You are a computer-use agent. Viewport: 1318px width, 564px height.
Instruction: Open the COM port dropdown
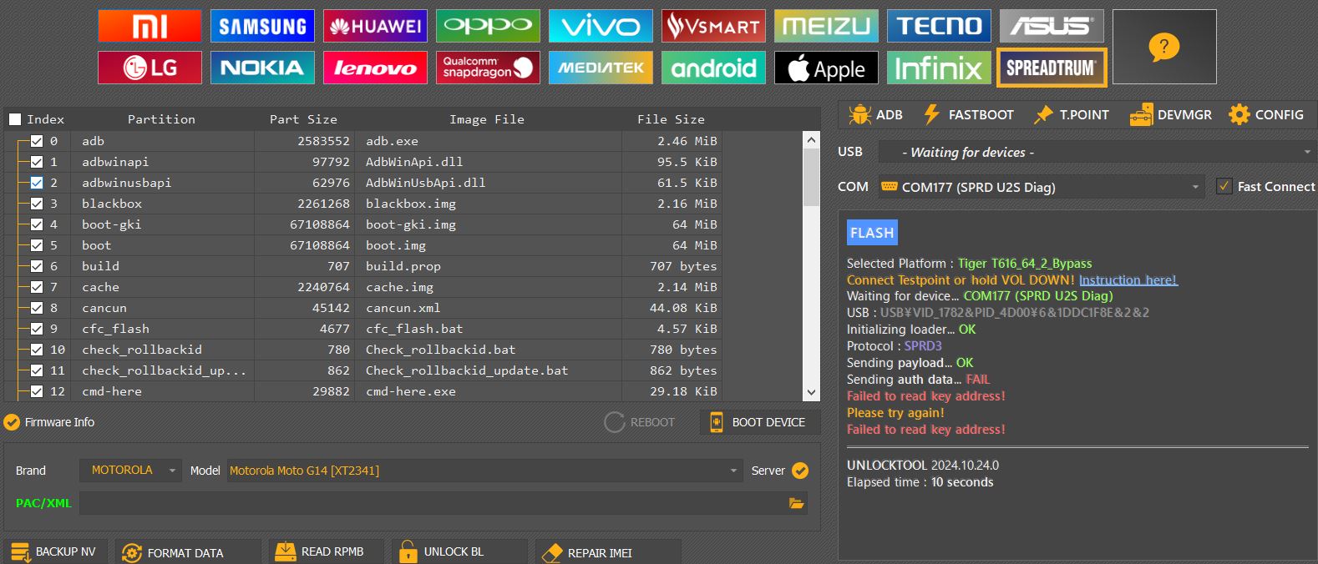(1042, 187)
